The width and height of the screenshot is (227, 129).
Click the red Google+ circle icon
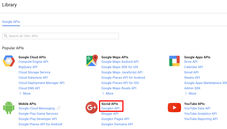pos(92,108)
